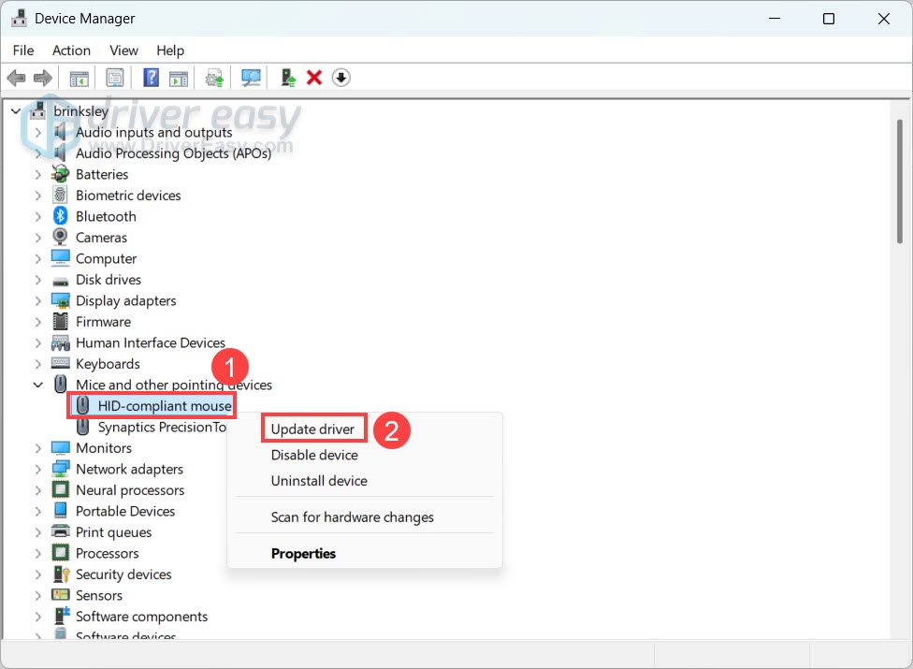Choose Update driver from context menu
Viewport: 913px width, 669px height.
[x=312, y=429]
